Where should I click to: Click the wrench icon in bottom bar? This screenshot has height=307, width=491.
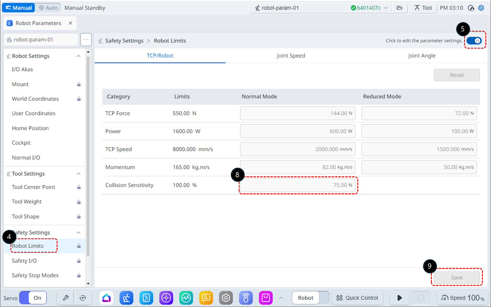tap(66, 298)
